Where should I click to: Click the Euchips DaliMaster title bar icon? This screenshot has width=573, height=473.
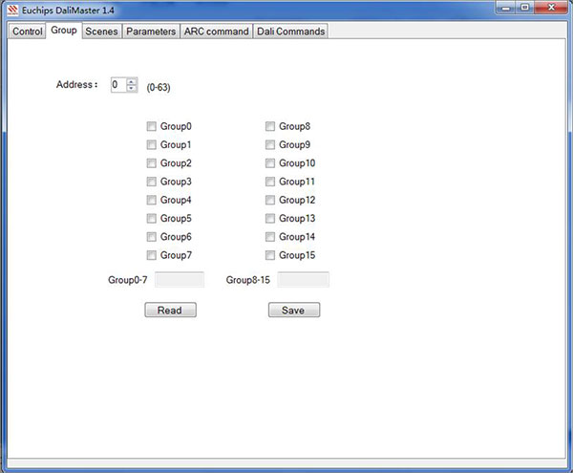coord(11,11)
